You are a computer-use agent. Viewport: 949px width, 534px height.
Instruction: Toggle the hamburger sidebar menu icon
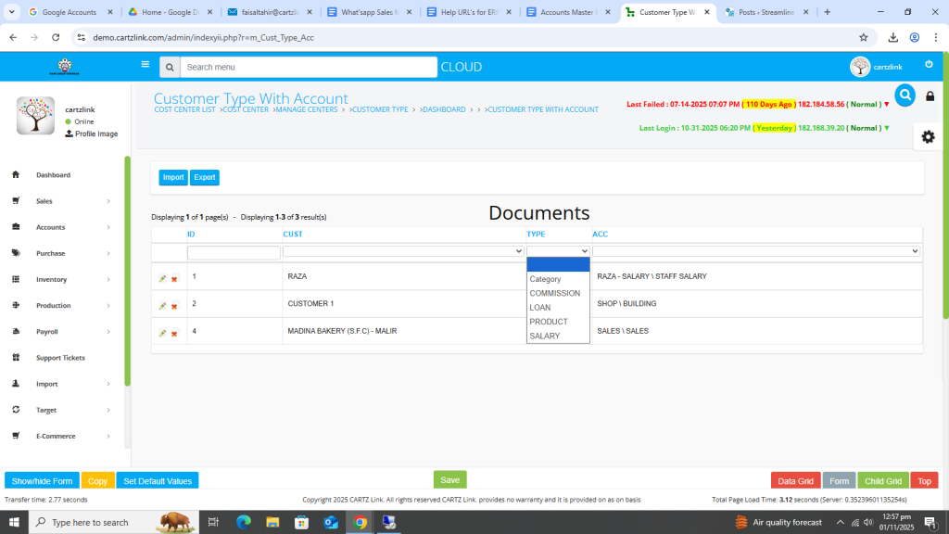click(145, 65)
